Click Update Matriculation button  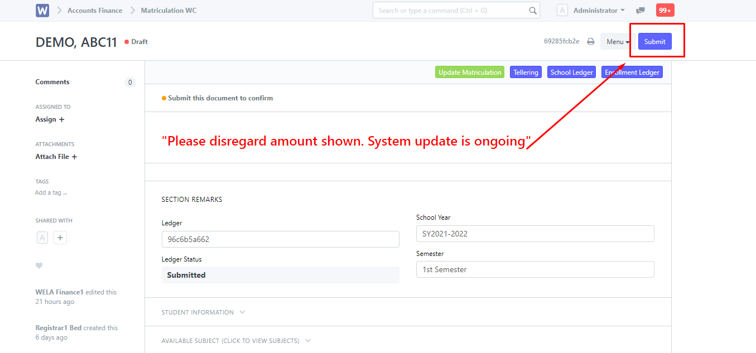click(x=470, y=72)
